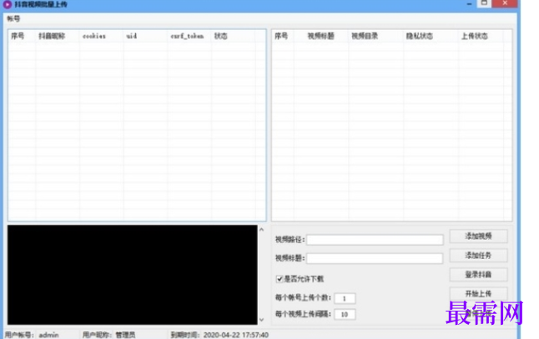The width and height of the screenshot is (539, 339).
Task: Click inside the black log output area
Action: click(133, 275)
